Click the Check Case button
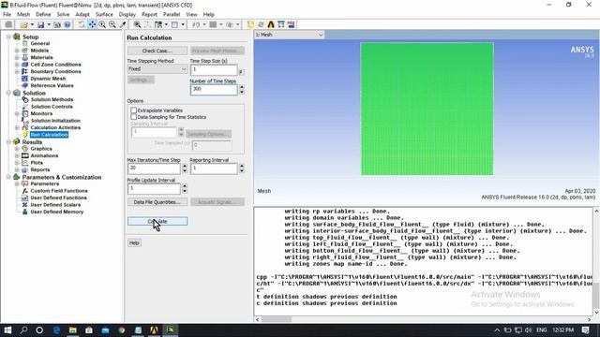600x337 pixels. (x=157, y=51)
